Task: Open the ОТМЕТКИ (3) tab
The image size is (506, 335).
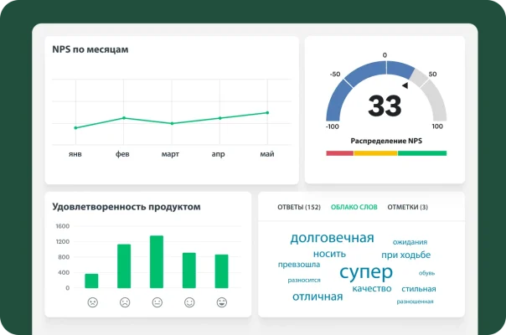Action: pos(408,207)
